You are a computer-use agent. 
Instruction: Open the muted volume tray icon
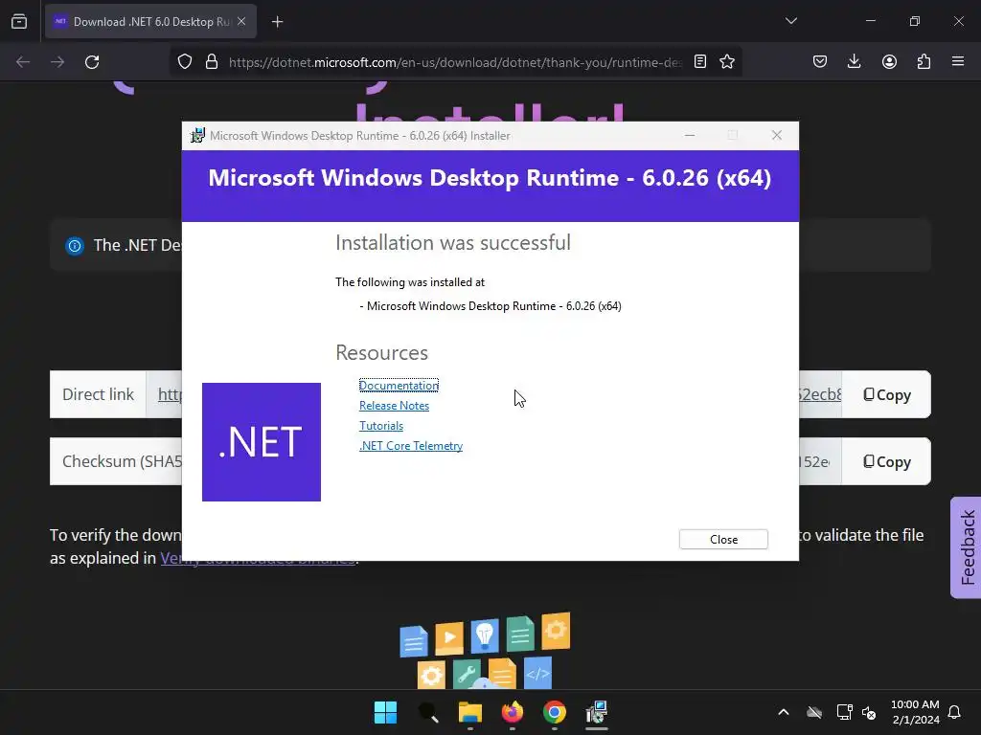point(869,712)
